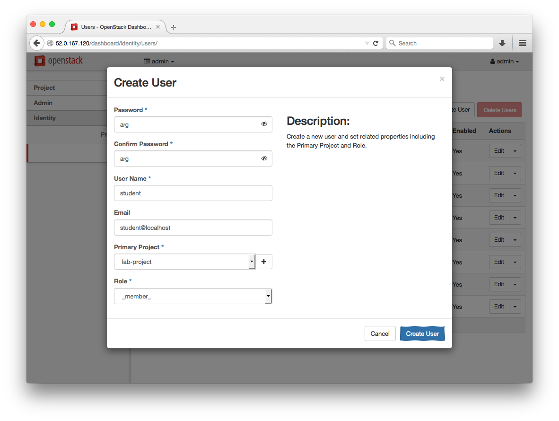559x421 pixels.
Task: Open the admin project switcher dropdown
Action: coord(159,61)
